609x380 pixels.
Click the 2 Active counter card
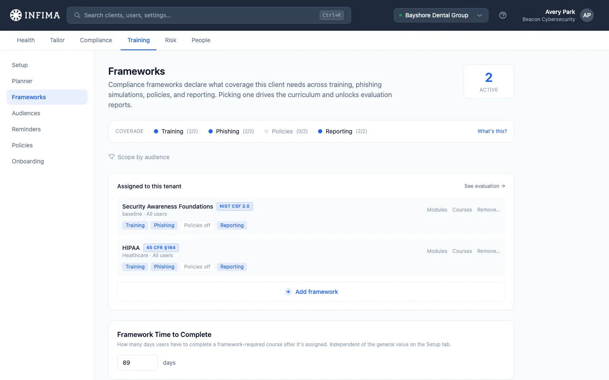coord(489,81)
